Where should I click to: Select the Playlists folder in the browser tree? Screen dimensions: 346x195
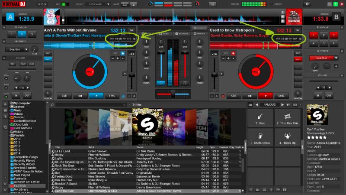[x=19, y=135]
